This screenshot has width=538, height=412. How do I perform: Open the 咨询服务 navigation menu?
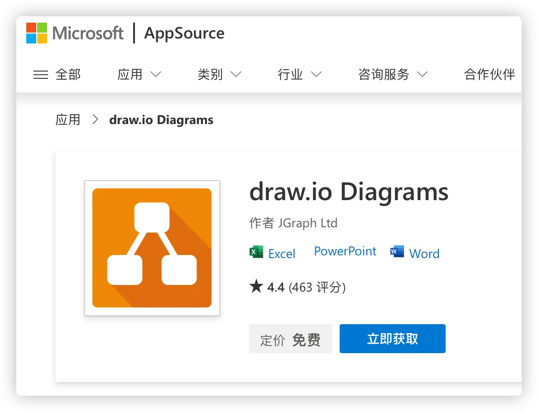point(384,74)
